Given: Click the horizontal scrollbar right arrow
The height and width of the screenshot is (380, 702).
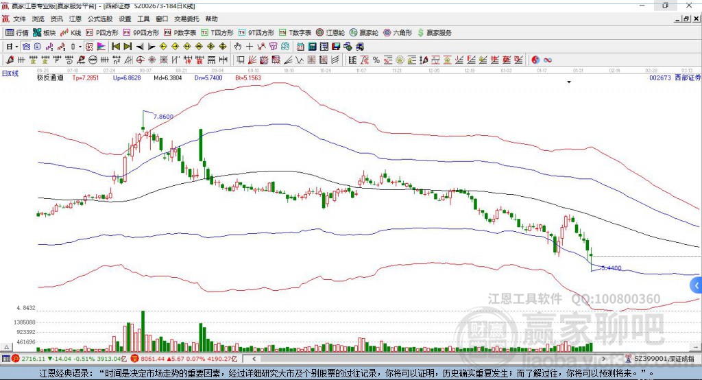Looking at the screenshot, I should 603,359.
